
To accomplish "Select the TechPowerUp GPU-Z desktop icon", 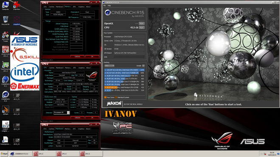I will [x=6, y=66].
